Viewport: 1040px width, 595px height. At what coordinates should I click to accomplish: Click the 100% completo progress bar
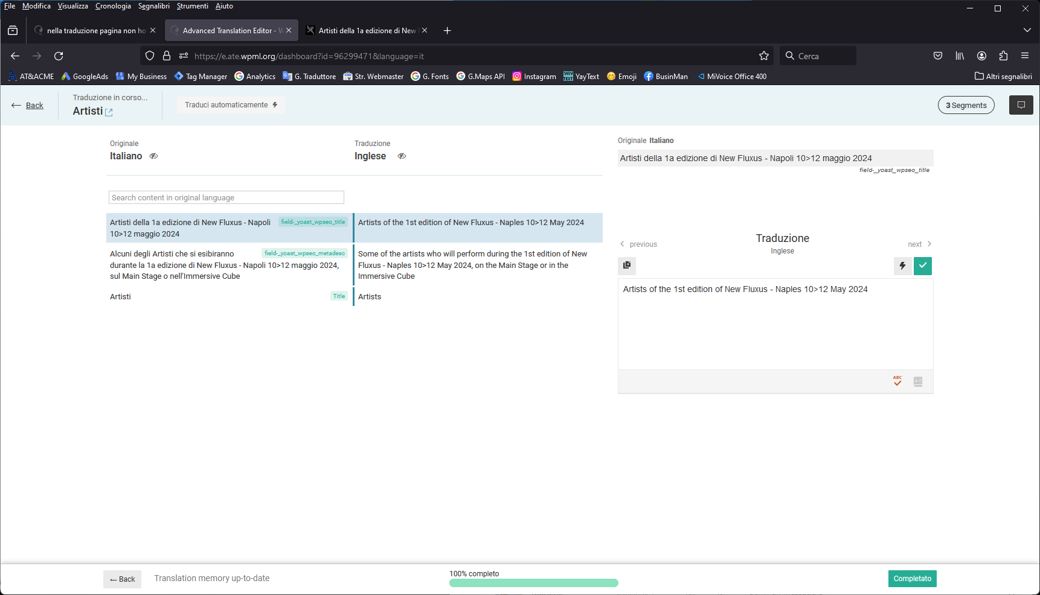tap(533, 583)
